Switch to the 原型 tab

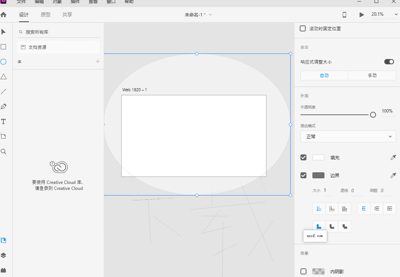[45, 15]
